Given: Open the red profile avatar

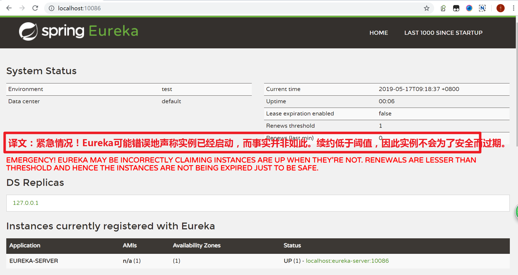Looking at the screenshot, I should coord(500,8).
